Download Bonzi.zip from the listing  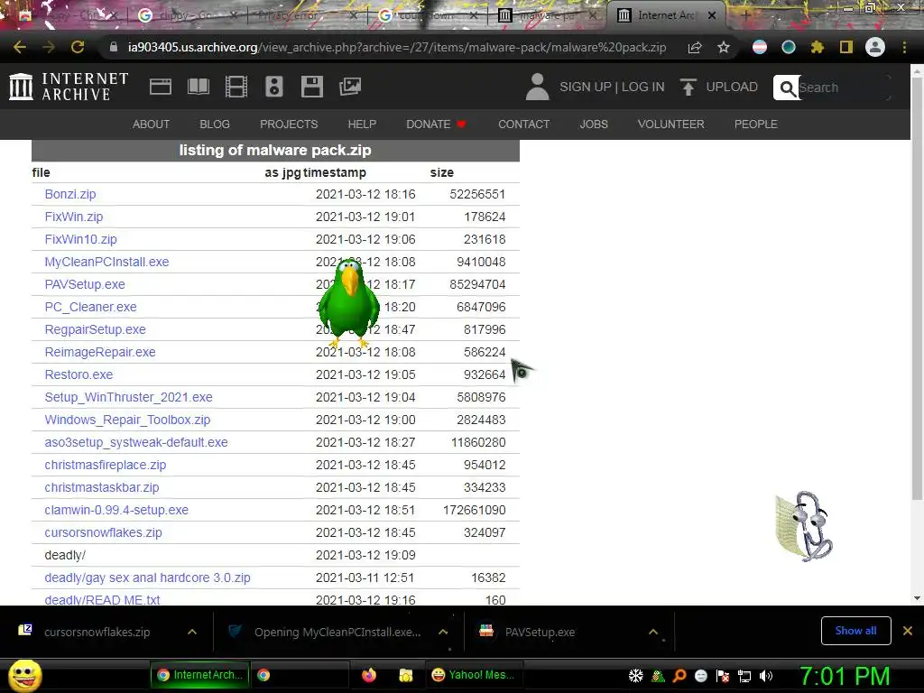click(70, 195)
